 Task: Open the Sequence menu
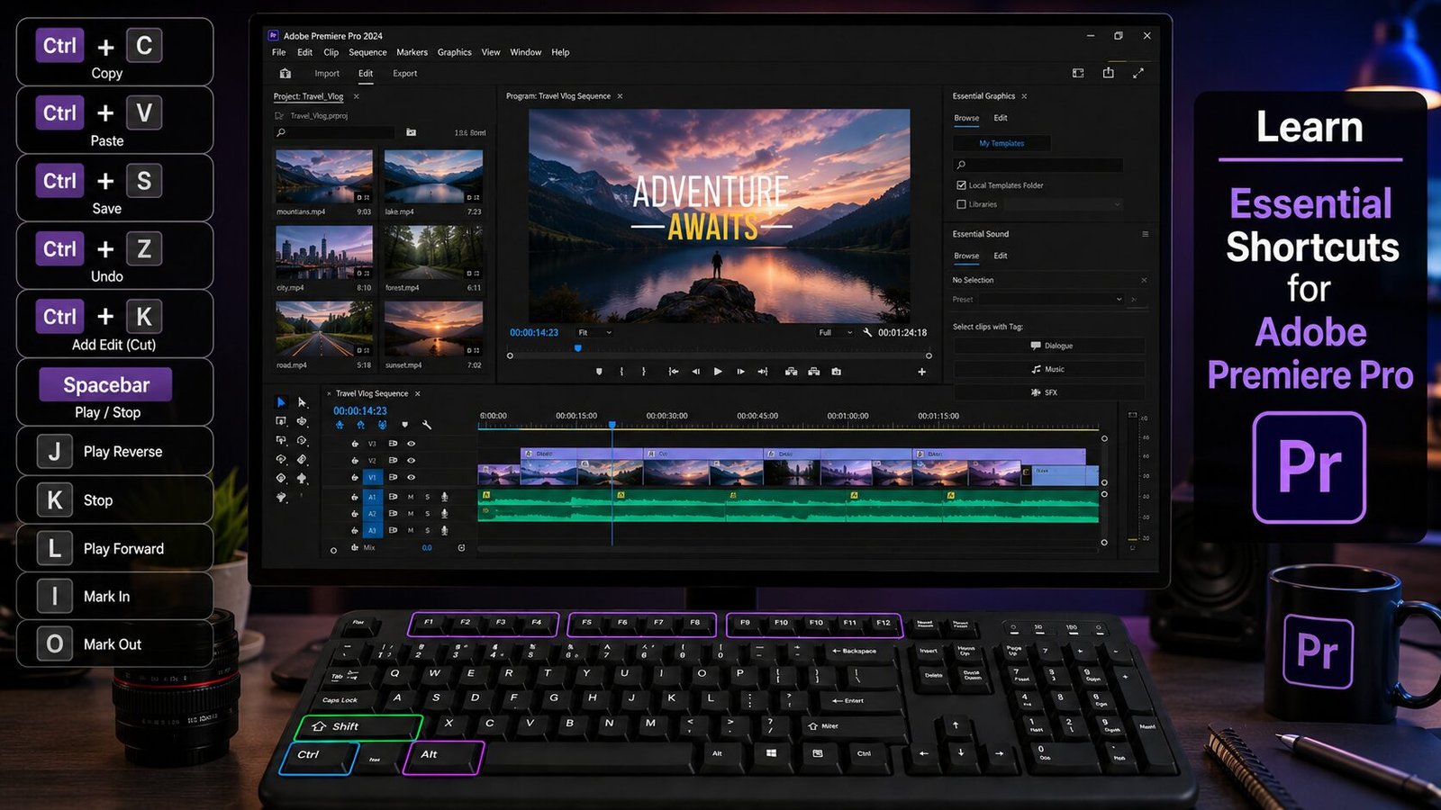pyautogui.click(x=367, y=52)
